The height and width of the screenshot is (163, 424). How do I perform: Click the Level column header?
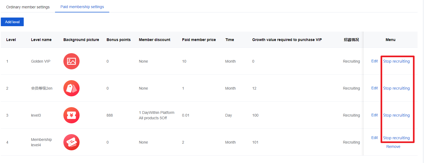point(11,40)
